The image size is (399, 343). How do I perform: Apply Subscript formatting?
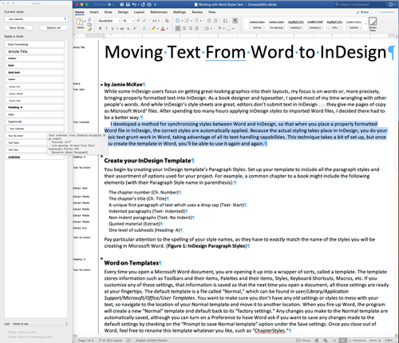(128, 29)
